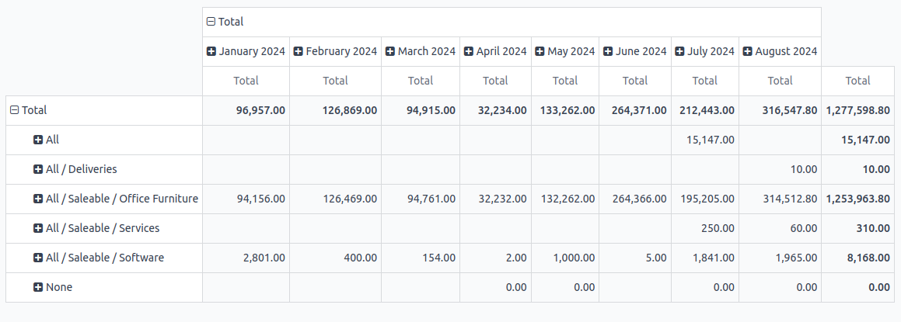Collapse the Total row header
The height and width of the screenshot is (322, 901).
(14, 110)
